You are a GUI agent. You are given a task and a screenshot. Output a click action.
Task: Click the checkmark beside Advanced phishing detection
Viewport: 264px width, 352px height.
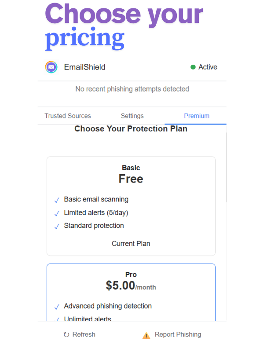pos(57,307)
